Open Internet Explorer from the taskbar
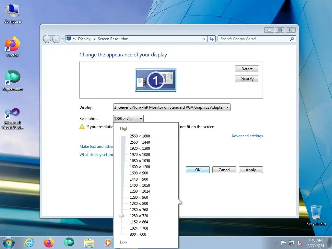This screenshot has height=249, width=332. (29, 243)
